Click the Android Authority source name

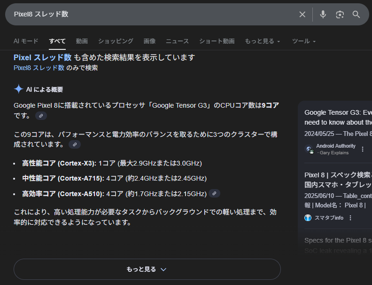tap(336, 146)
